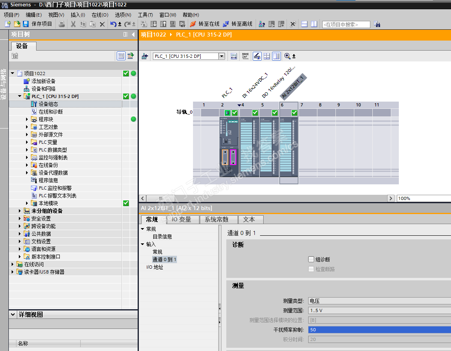
Task: Click the 转至在线 button
Action: pyautogui.click(x=205, y=24)
